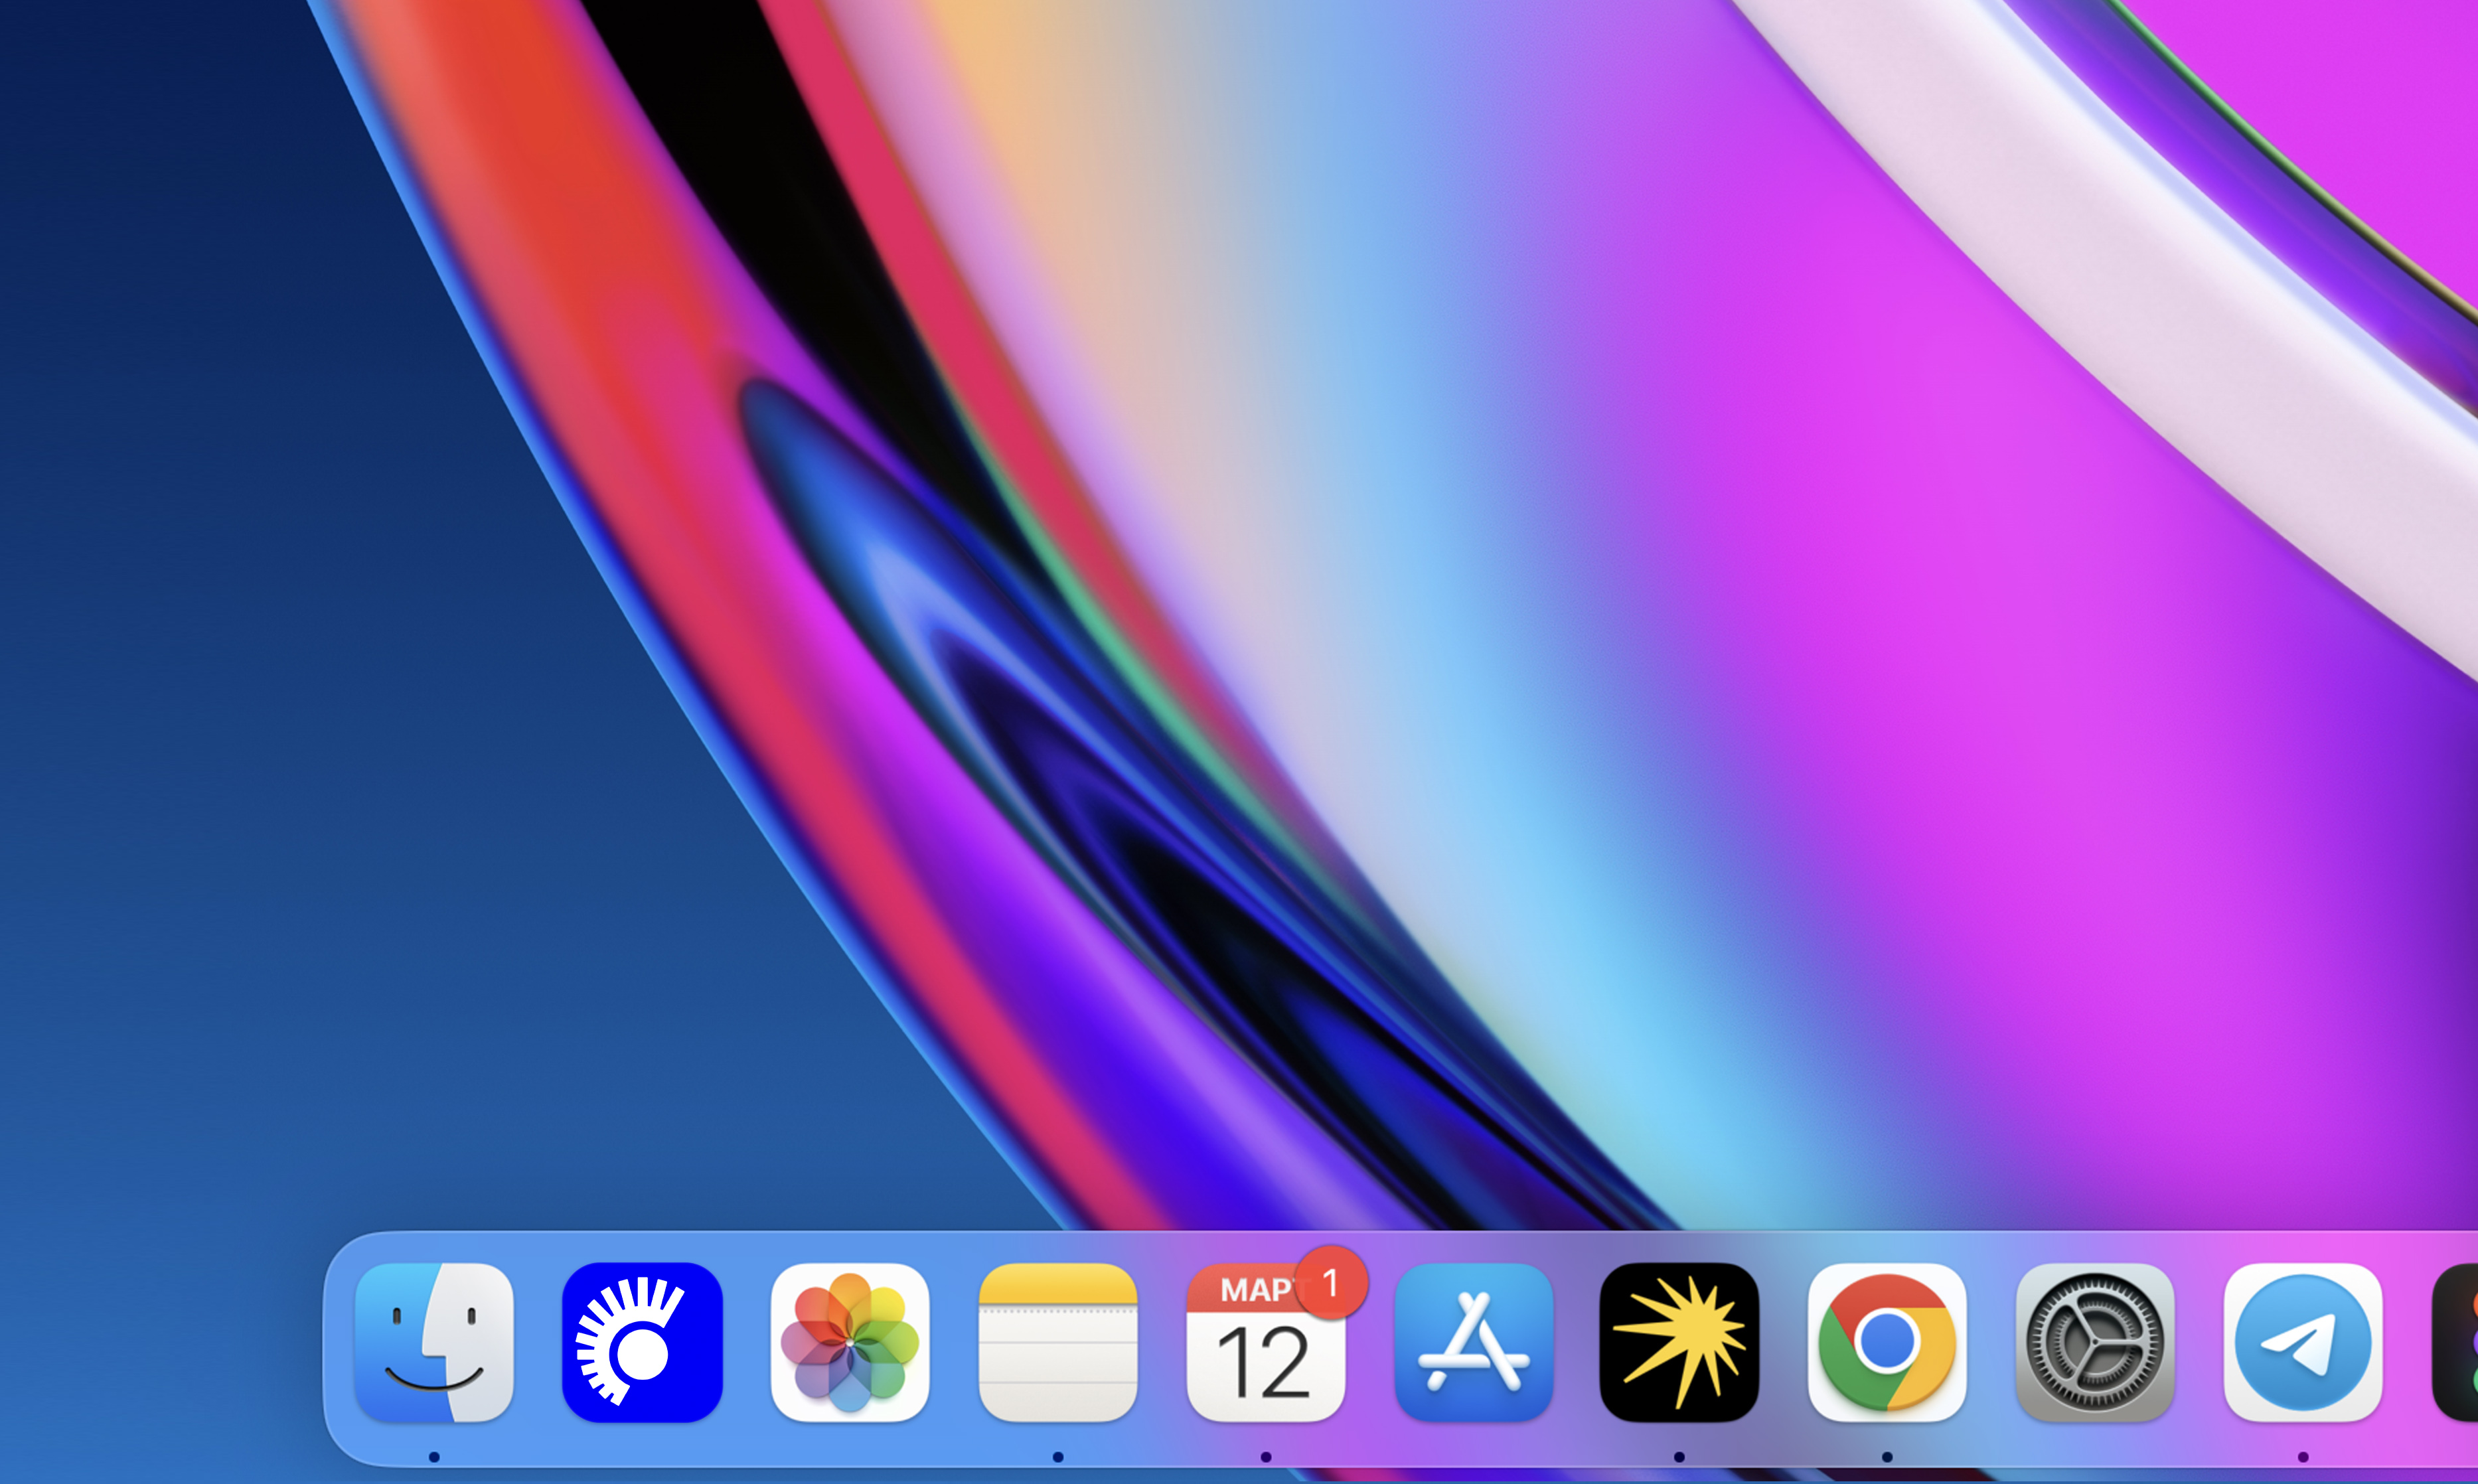The height and width of the screenshot is (1484, 2478).
Task: Open the Calendar app showing 12
Action: point(1266,1342)
